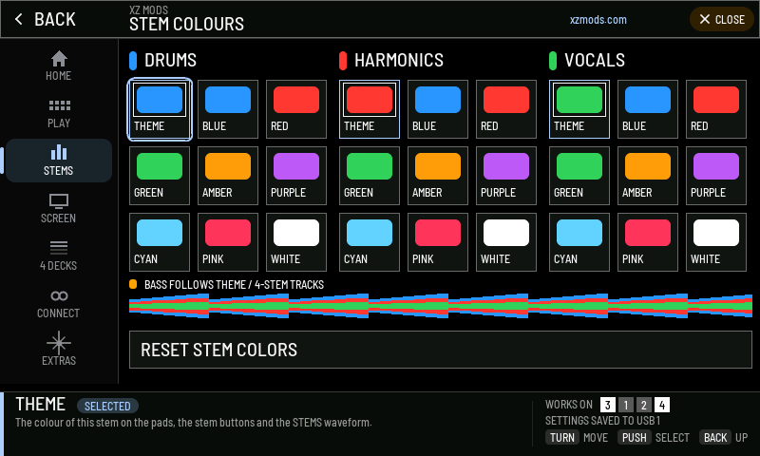
Task: Open the Play pads section
Action: (59, 113)
